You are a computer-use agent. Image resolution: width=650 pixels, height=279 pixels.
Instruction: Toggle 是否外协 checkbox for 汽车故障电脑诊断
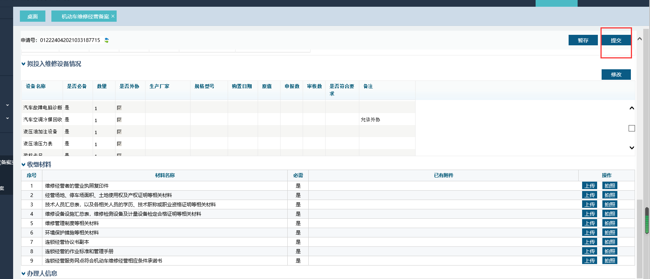coord(119,108)
